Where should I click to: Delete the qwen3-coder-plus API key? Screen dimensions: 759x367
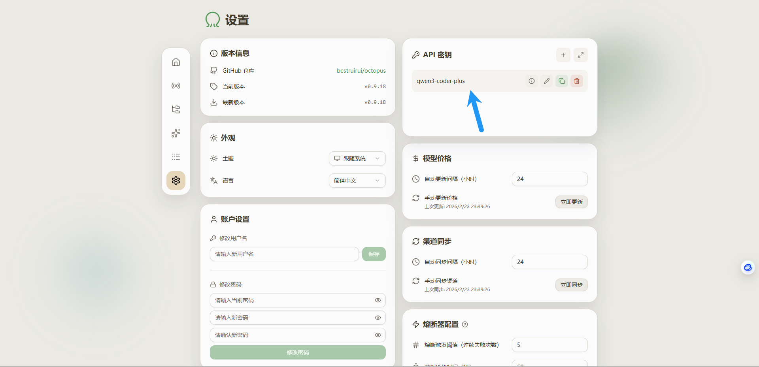click(576, 81)
